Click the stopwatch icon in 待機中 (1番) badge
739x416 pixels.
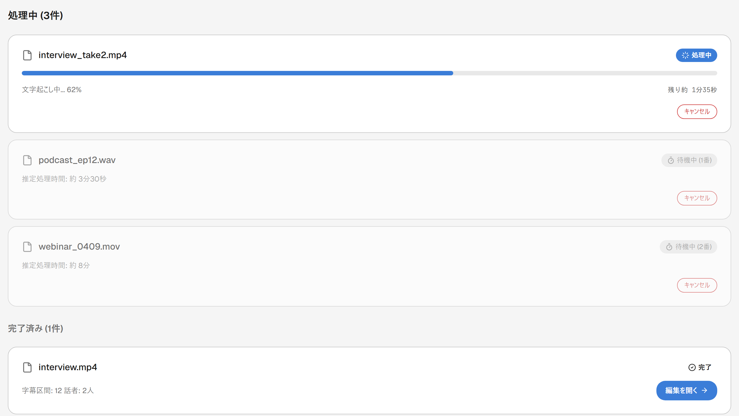671,160
